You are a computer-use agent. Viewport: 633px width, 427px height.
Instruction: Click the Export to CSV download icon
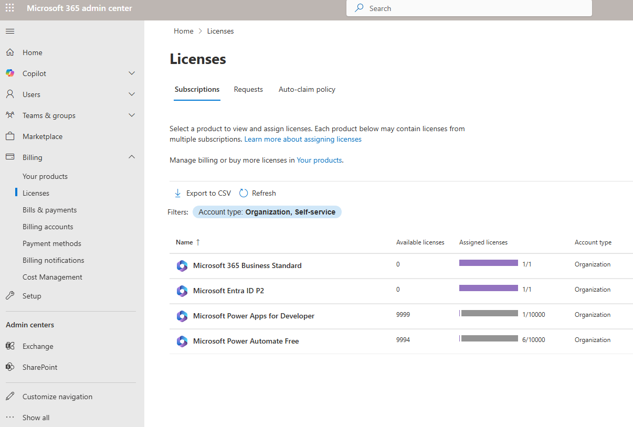[177, 193]
